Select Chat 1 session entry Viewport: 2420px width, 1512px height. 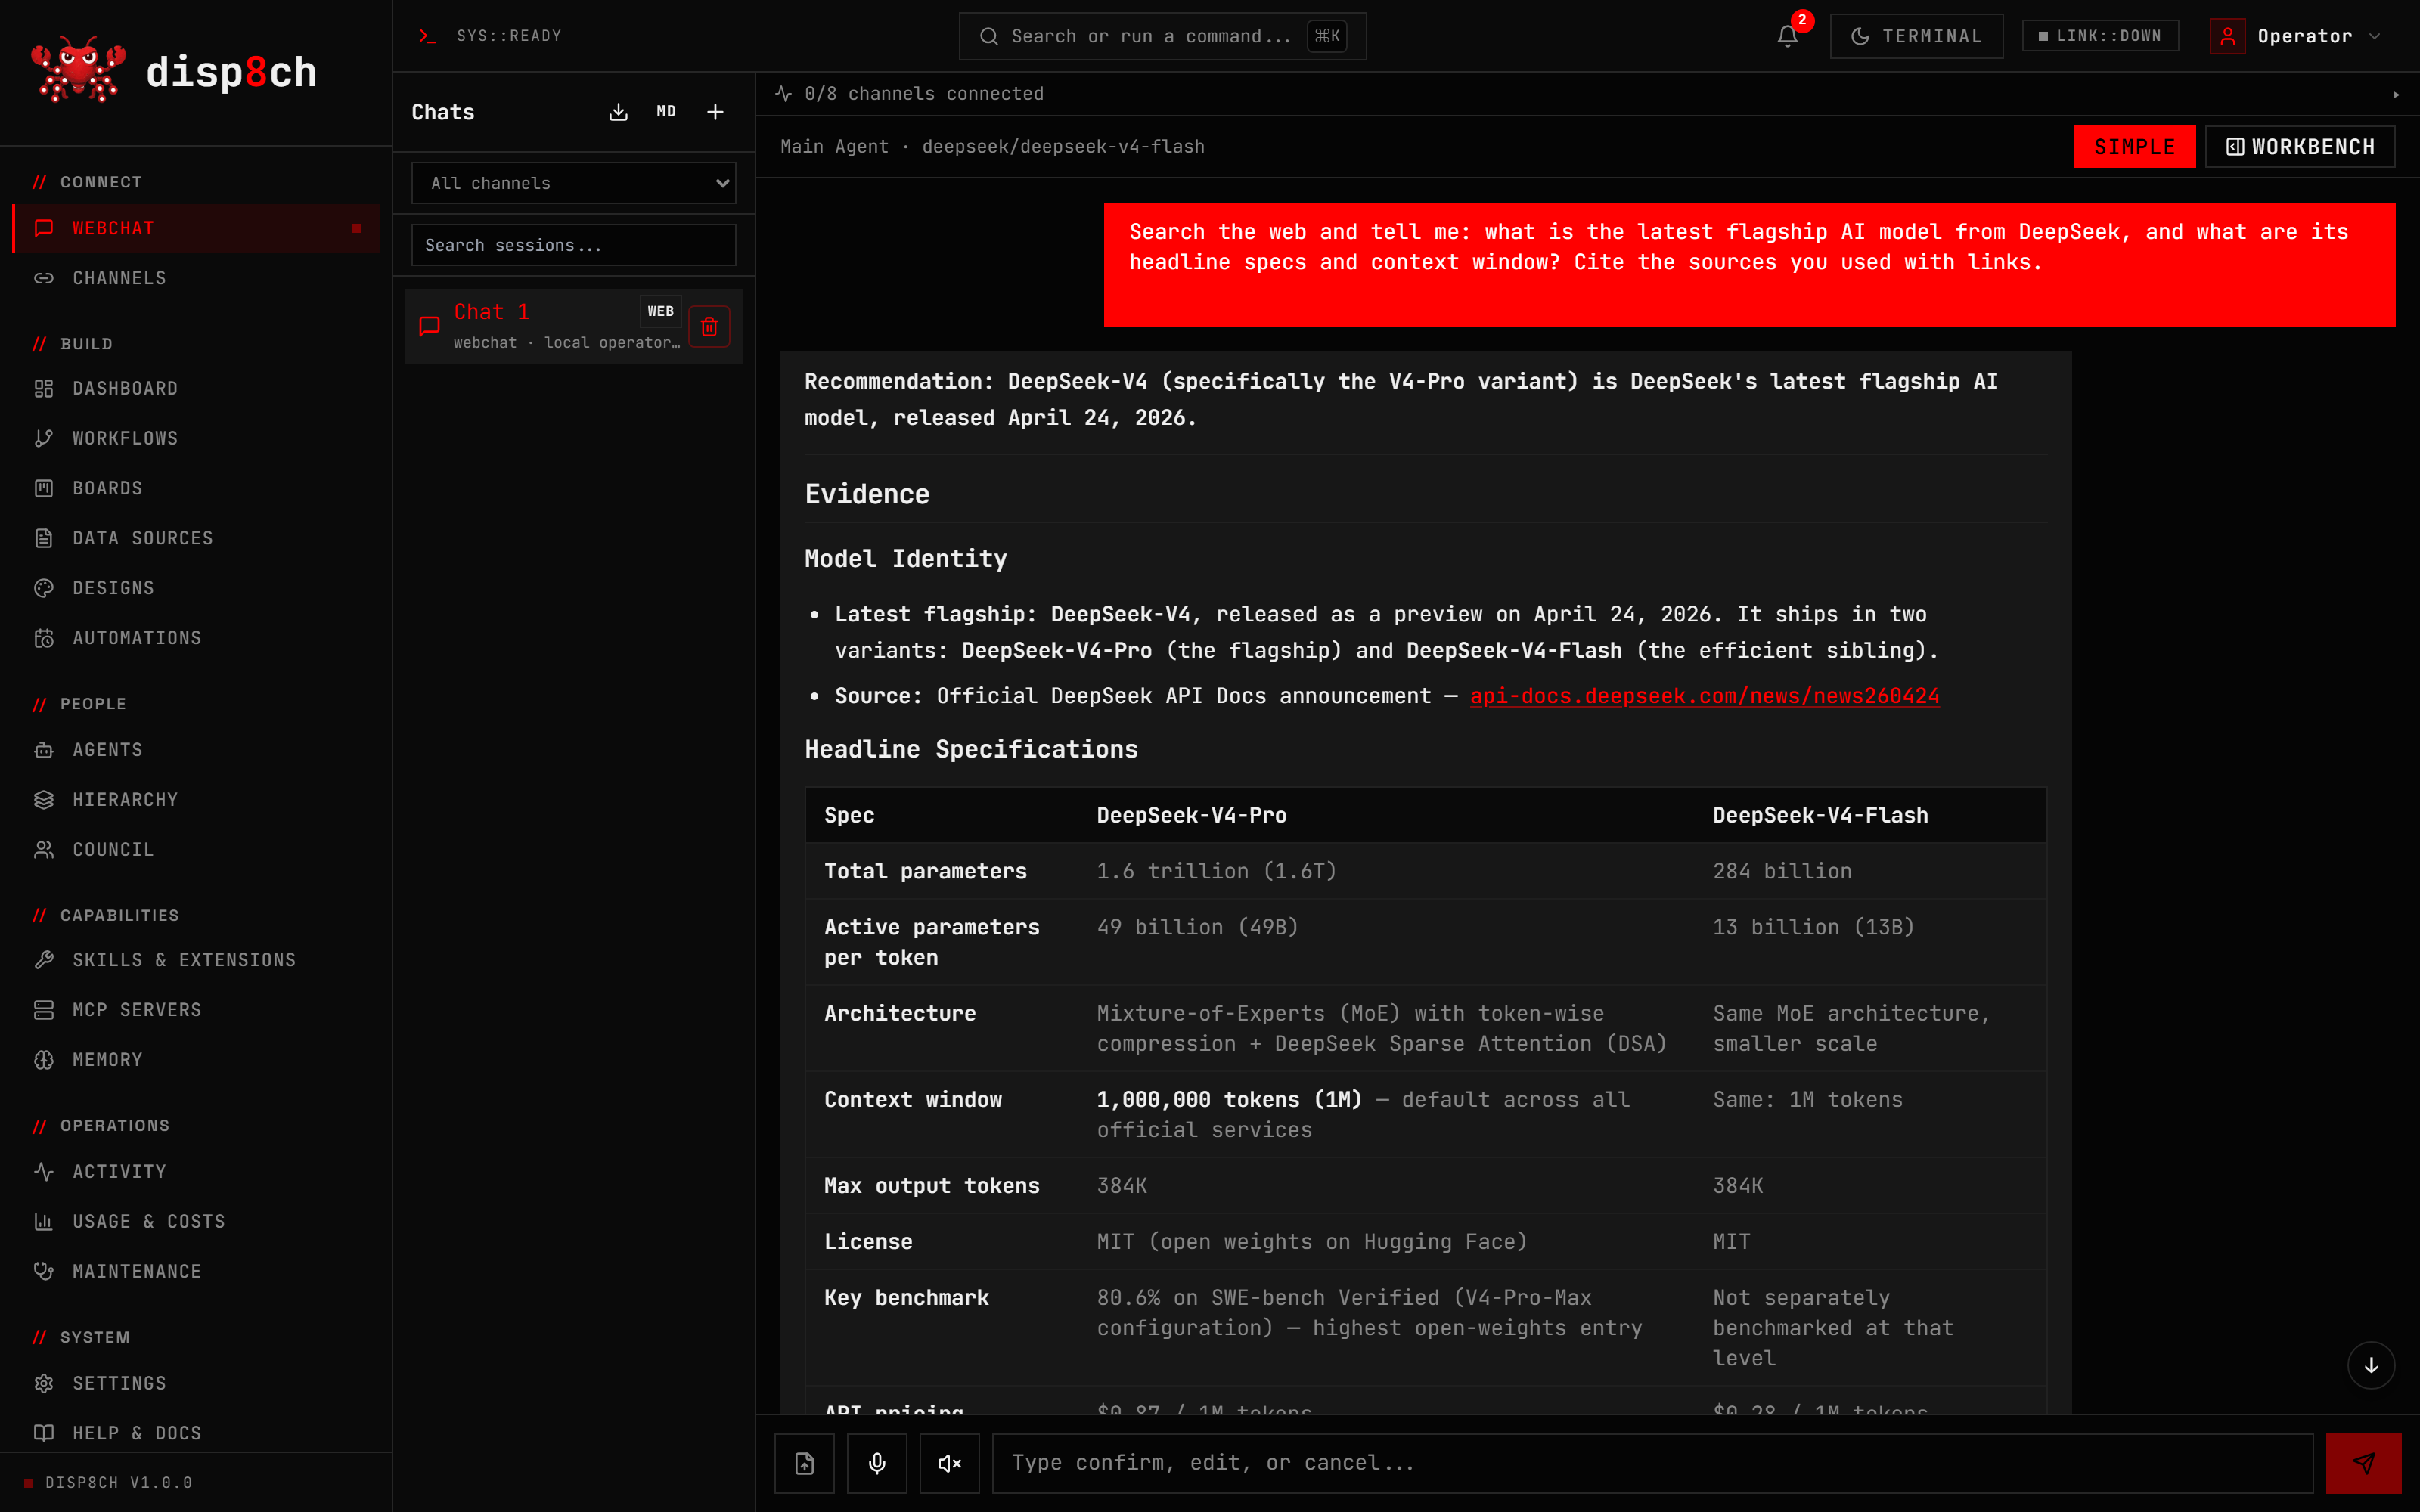(574, 326)
